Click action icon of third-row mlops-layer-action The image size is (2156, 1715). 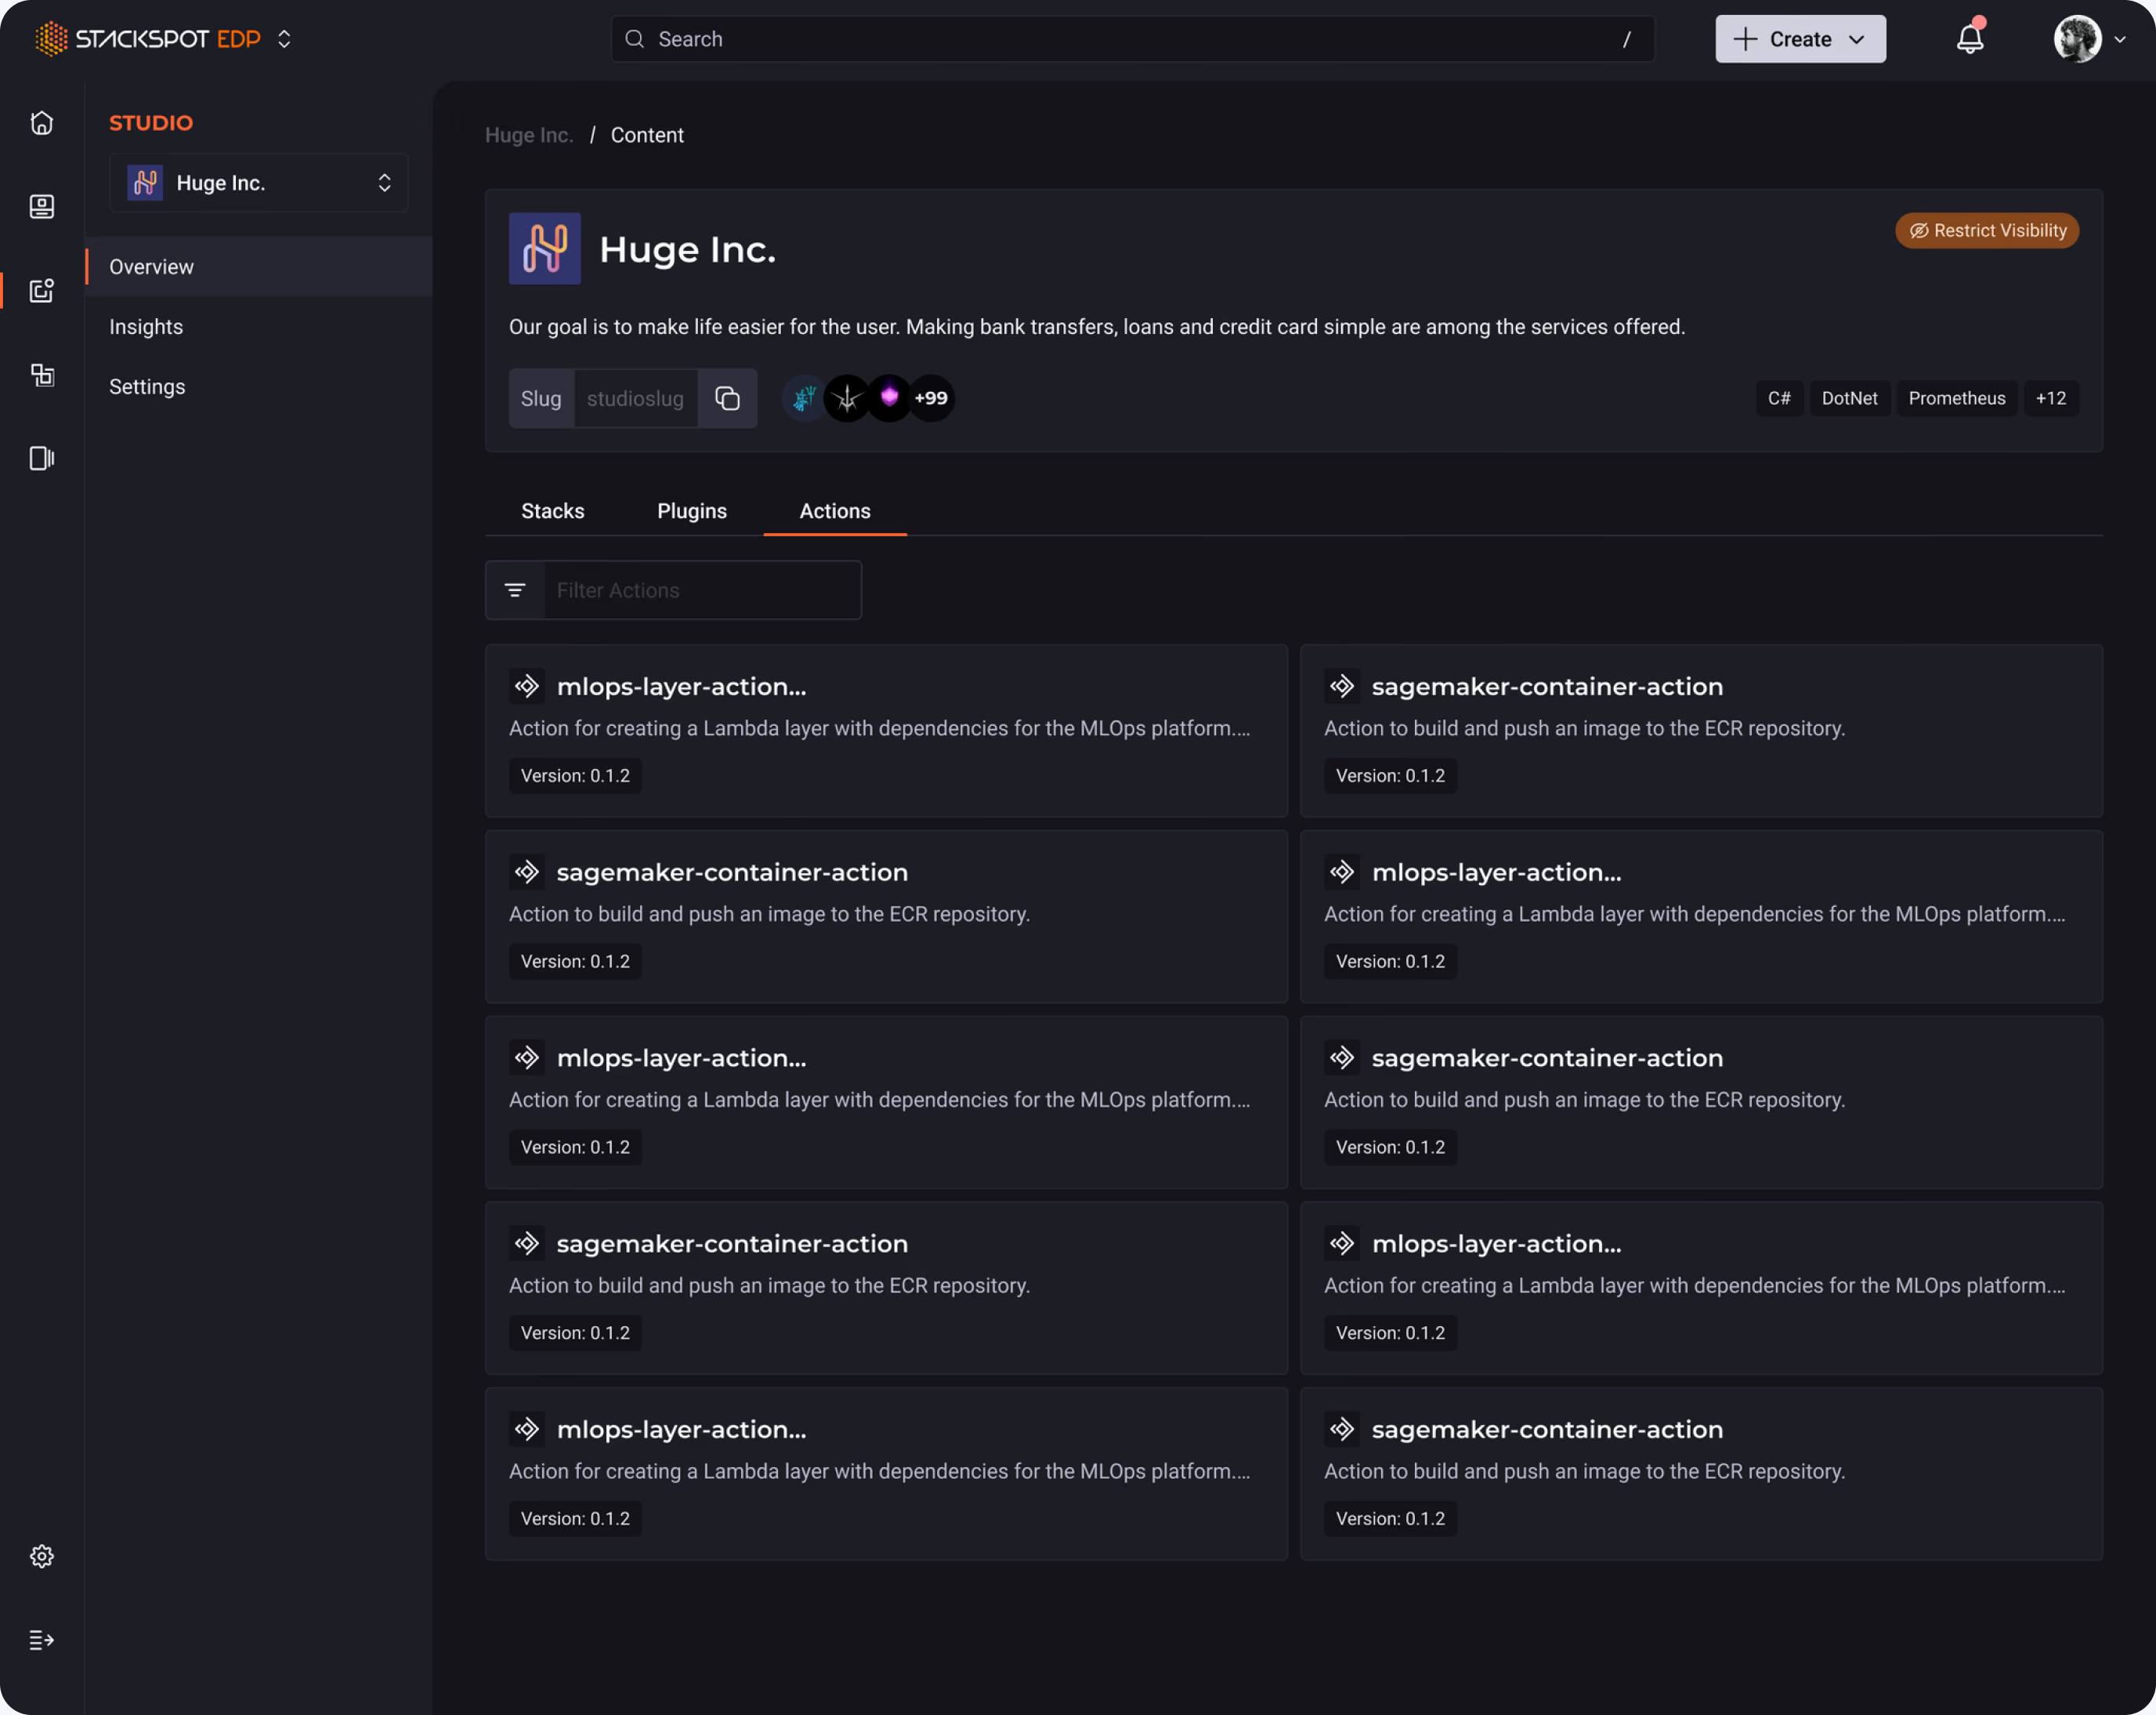[527, 1057]
